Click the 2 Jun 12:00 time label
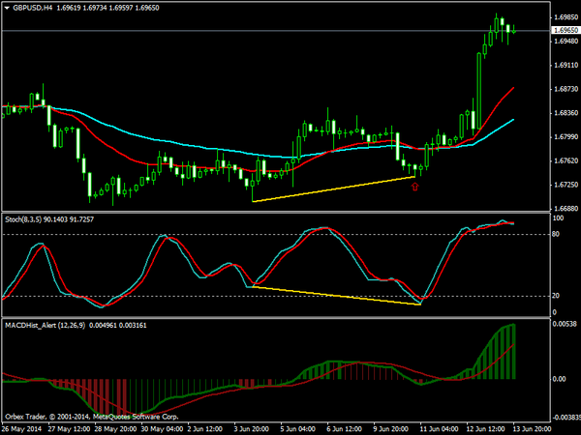 (205, 429)
